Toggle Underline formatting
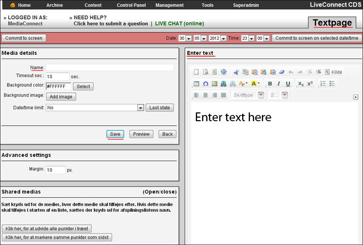363x245 pixels. (x=288, y=84)
